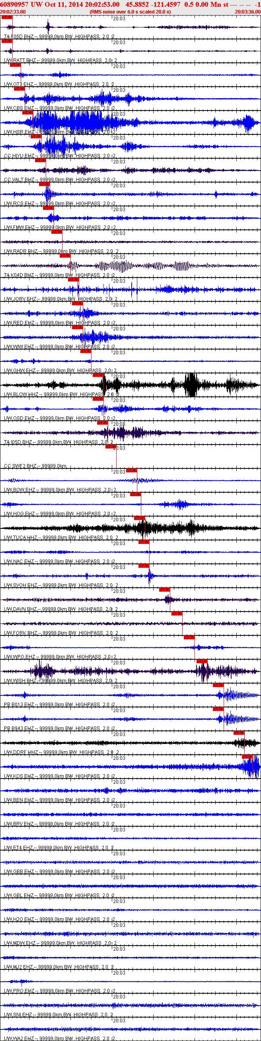Select the red pick flag on the UW.JORV trace
The height and width of the screenshot is (1041, 261).
[x=73, y=279]
